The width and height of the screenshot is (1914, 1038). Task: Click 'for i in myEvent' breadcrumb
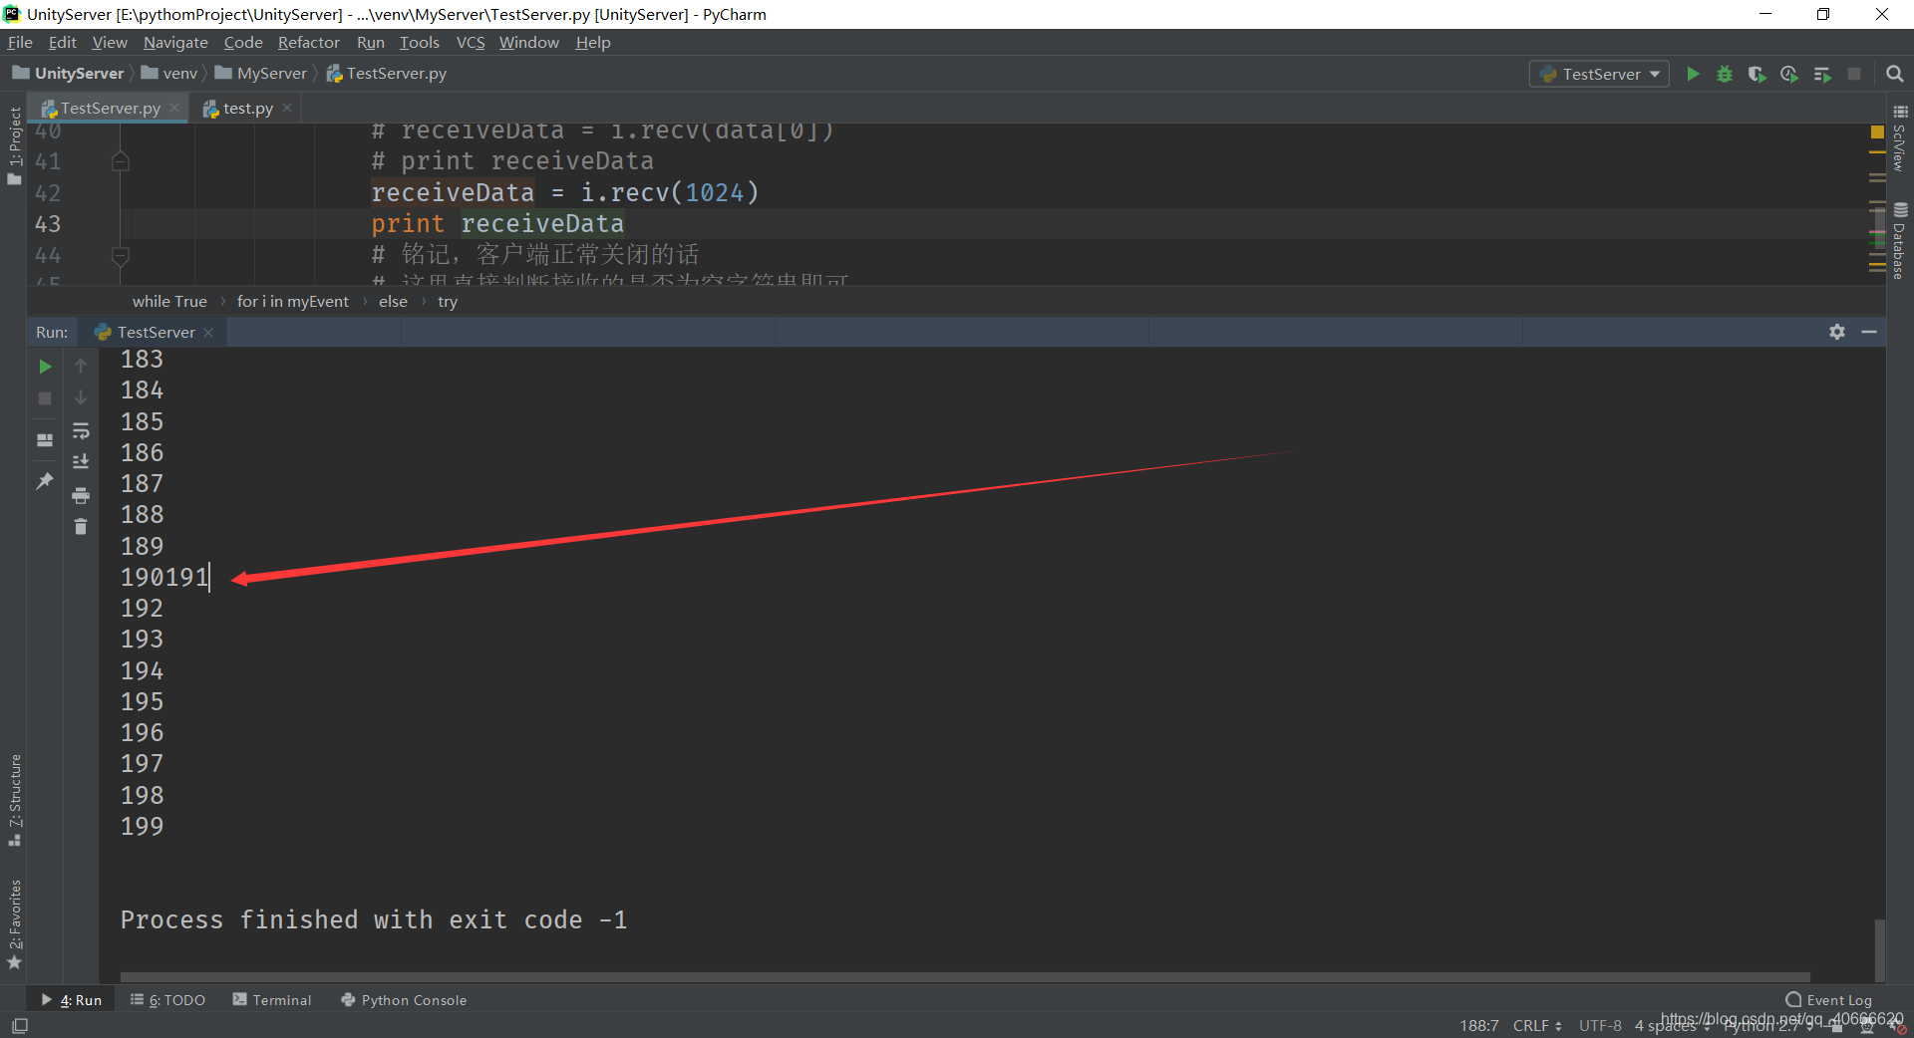[x=293, y=301]
